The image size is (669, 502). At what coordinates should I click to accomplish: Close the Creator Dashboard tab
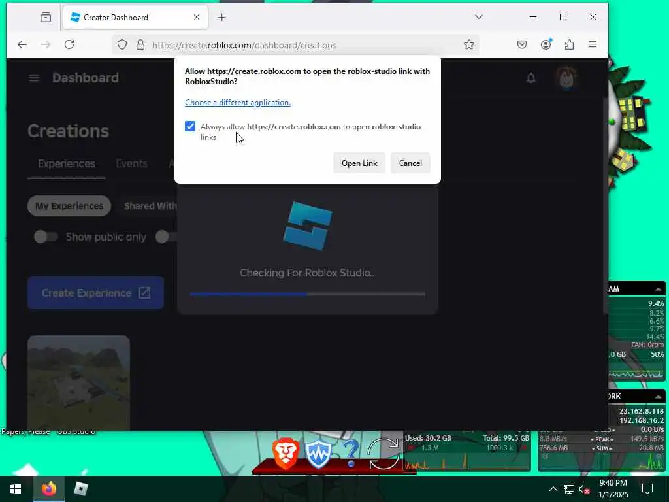(x=196, y=17)
